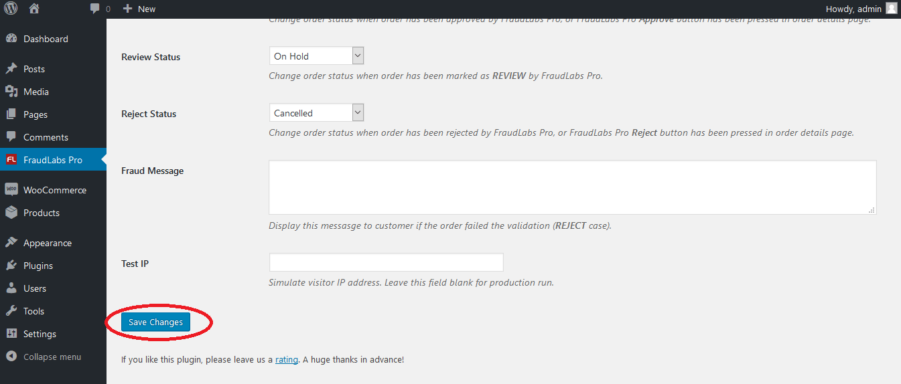
Task: Click the WordPress logo icon
Action: tap(11, 9)
